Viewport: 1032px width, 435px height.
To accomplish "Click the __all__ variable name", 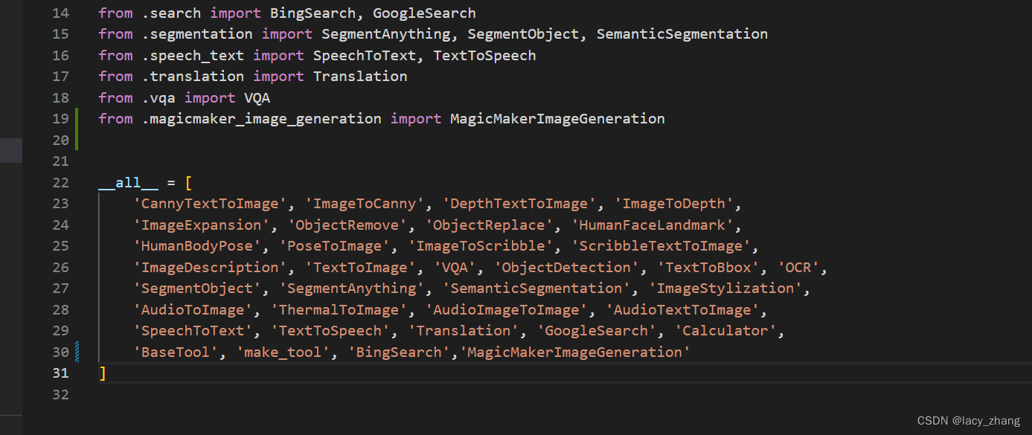I will pyautogui.click(x=128, y=183).
